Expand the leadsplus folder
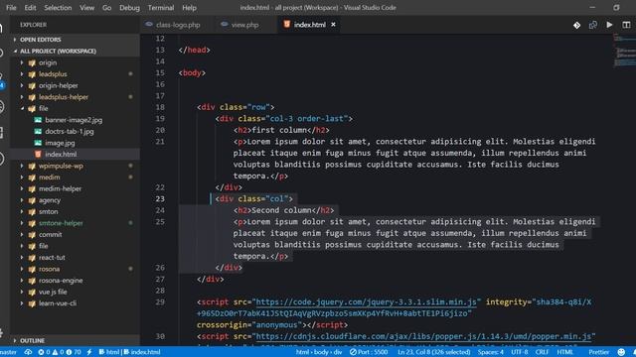636x357 pixels. pos(53,74)
